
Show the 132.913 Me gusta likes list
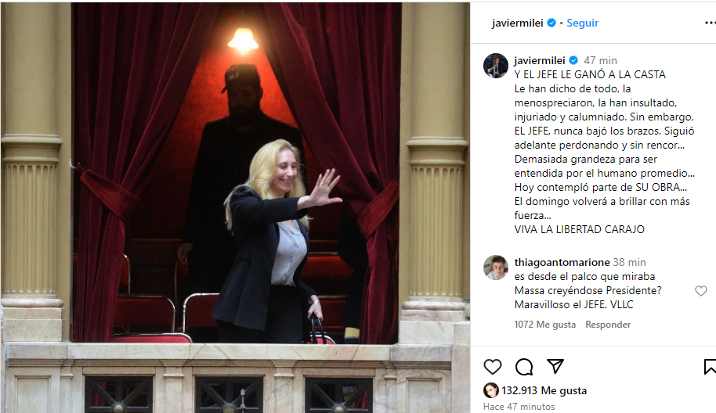544,390
